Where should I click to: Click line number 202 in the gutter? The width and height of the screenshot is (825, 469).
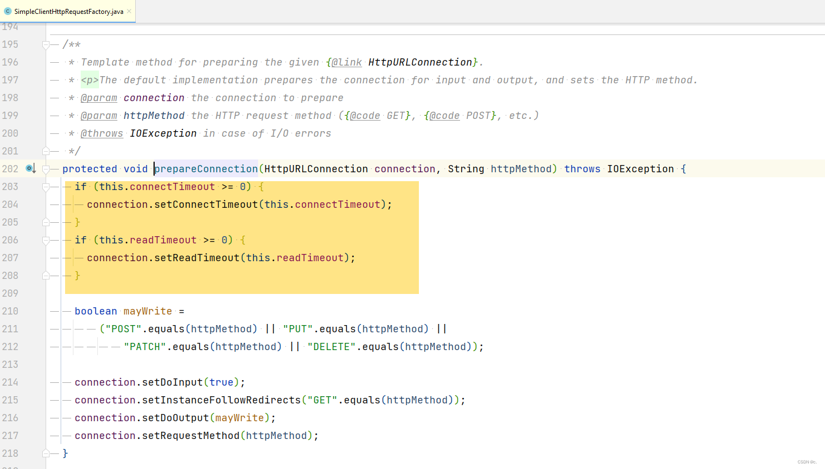[x=10, y=169]
